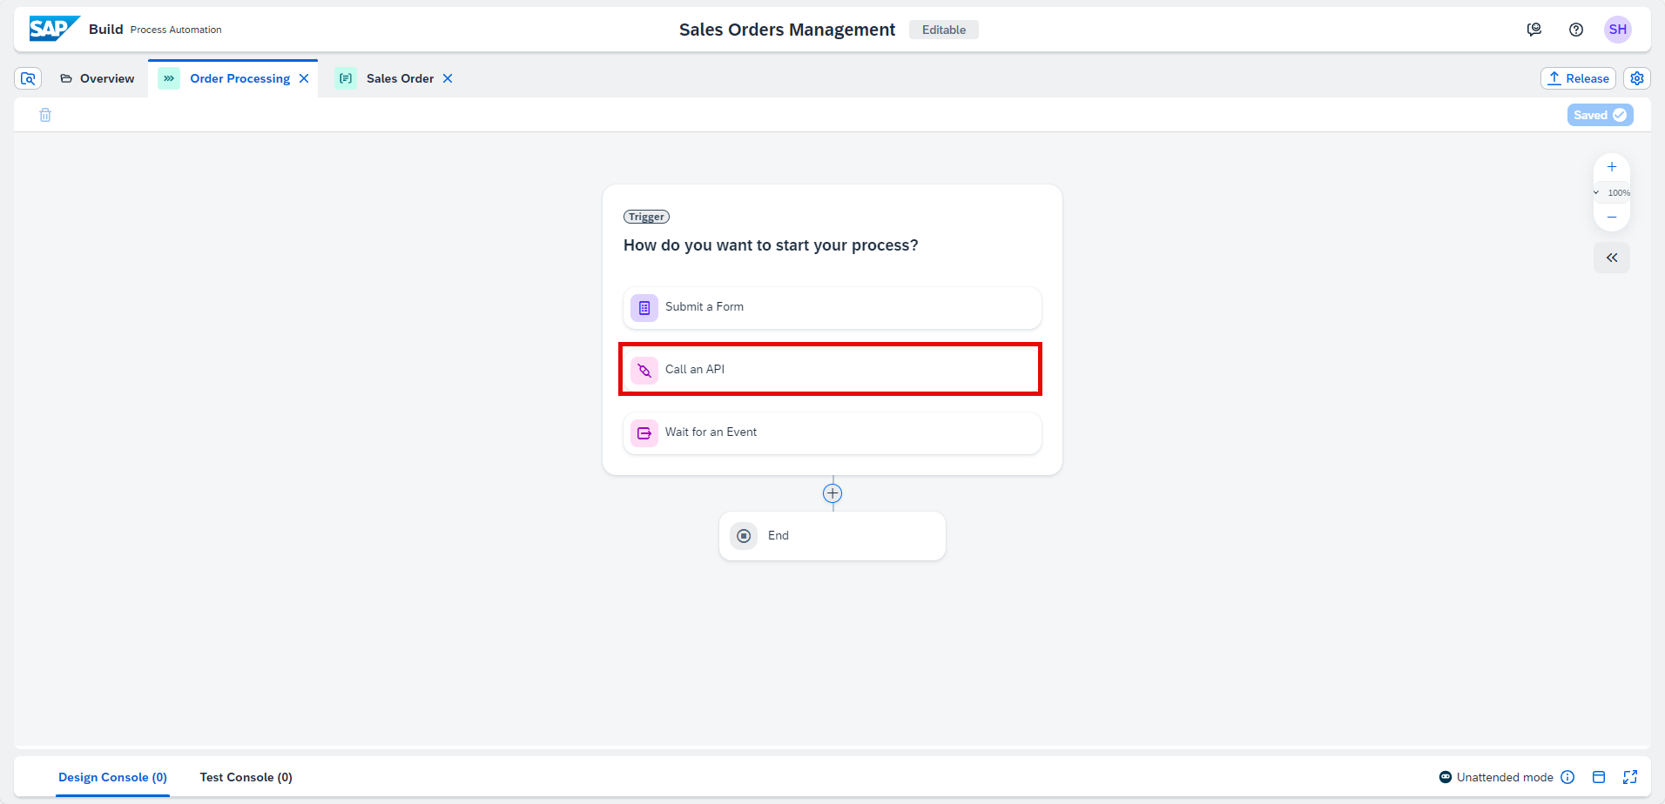Open the project search explorer icon
The height and width of the screenshot is (804, 1665).
tap(28, 78)
